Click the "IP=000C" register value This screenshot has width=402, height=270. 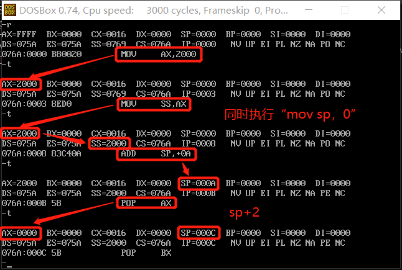pyautogui.click(x=199, y=243)
